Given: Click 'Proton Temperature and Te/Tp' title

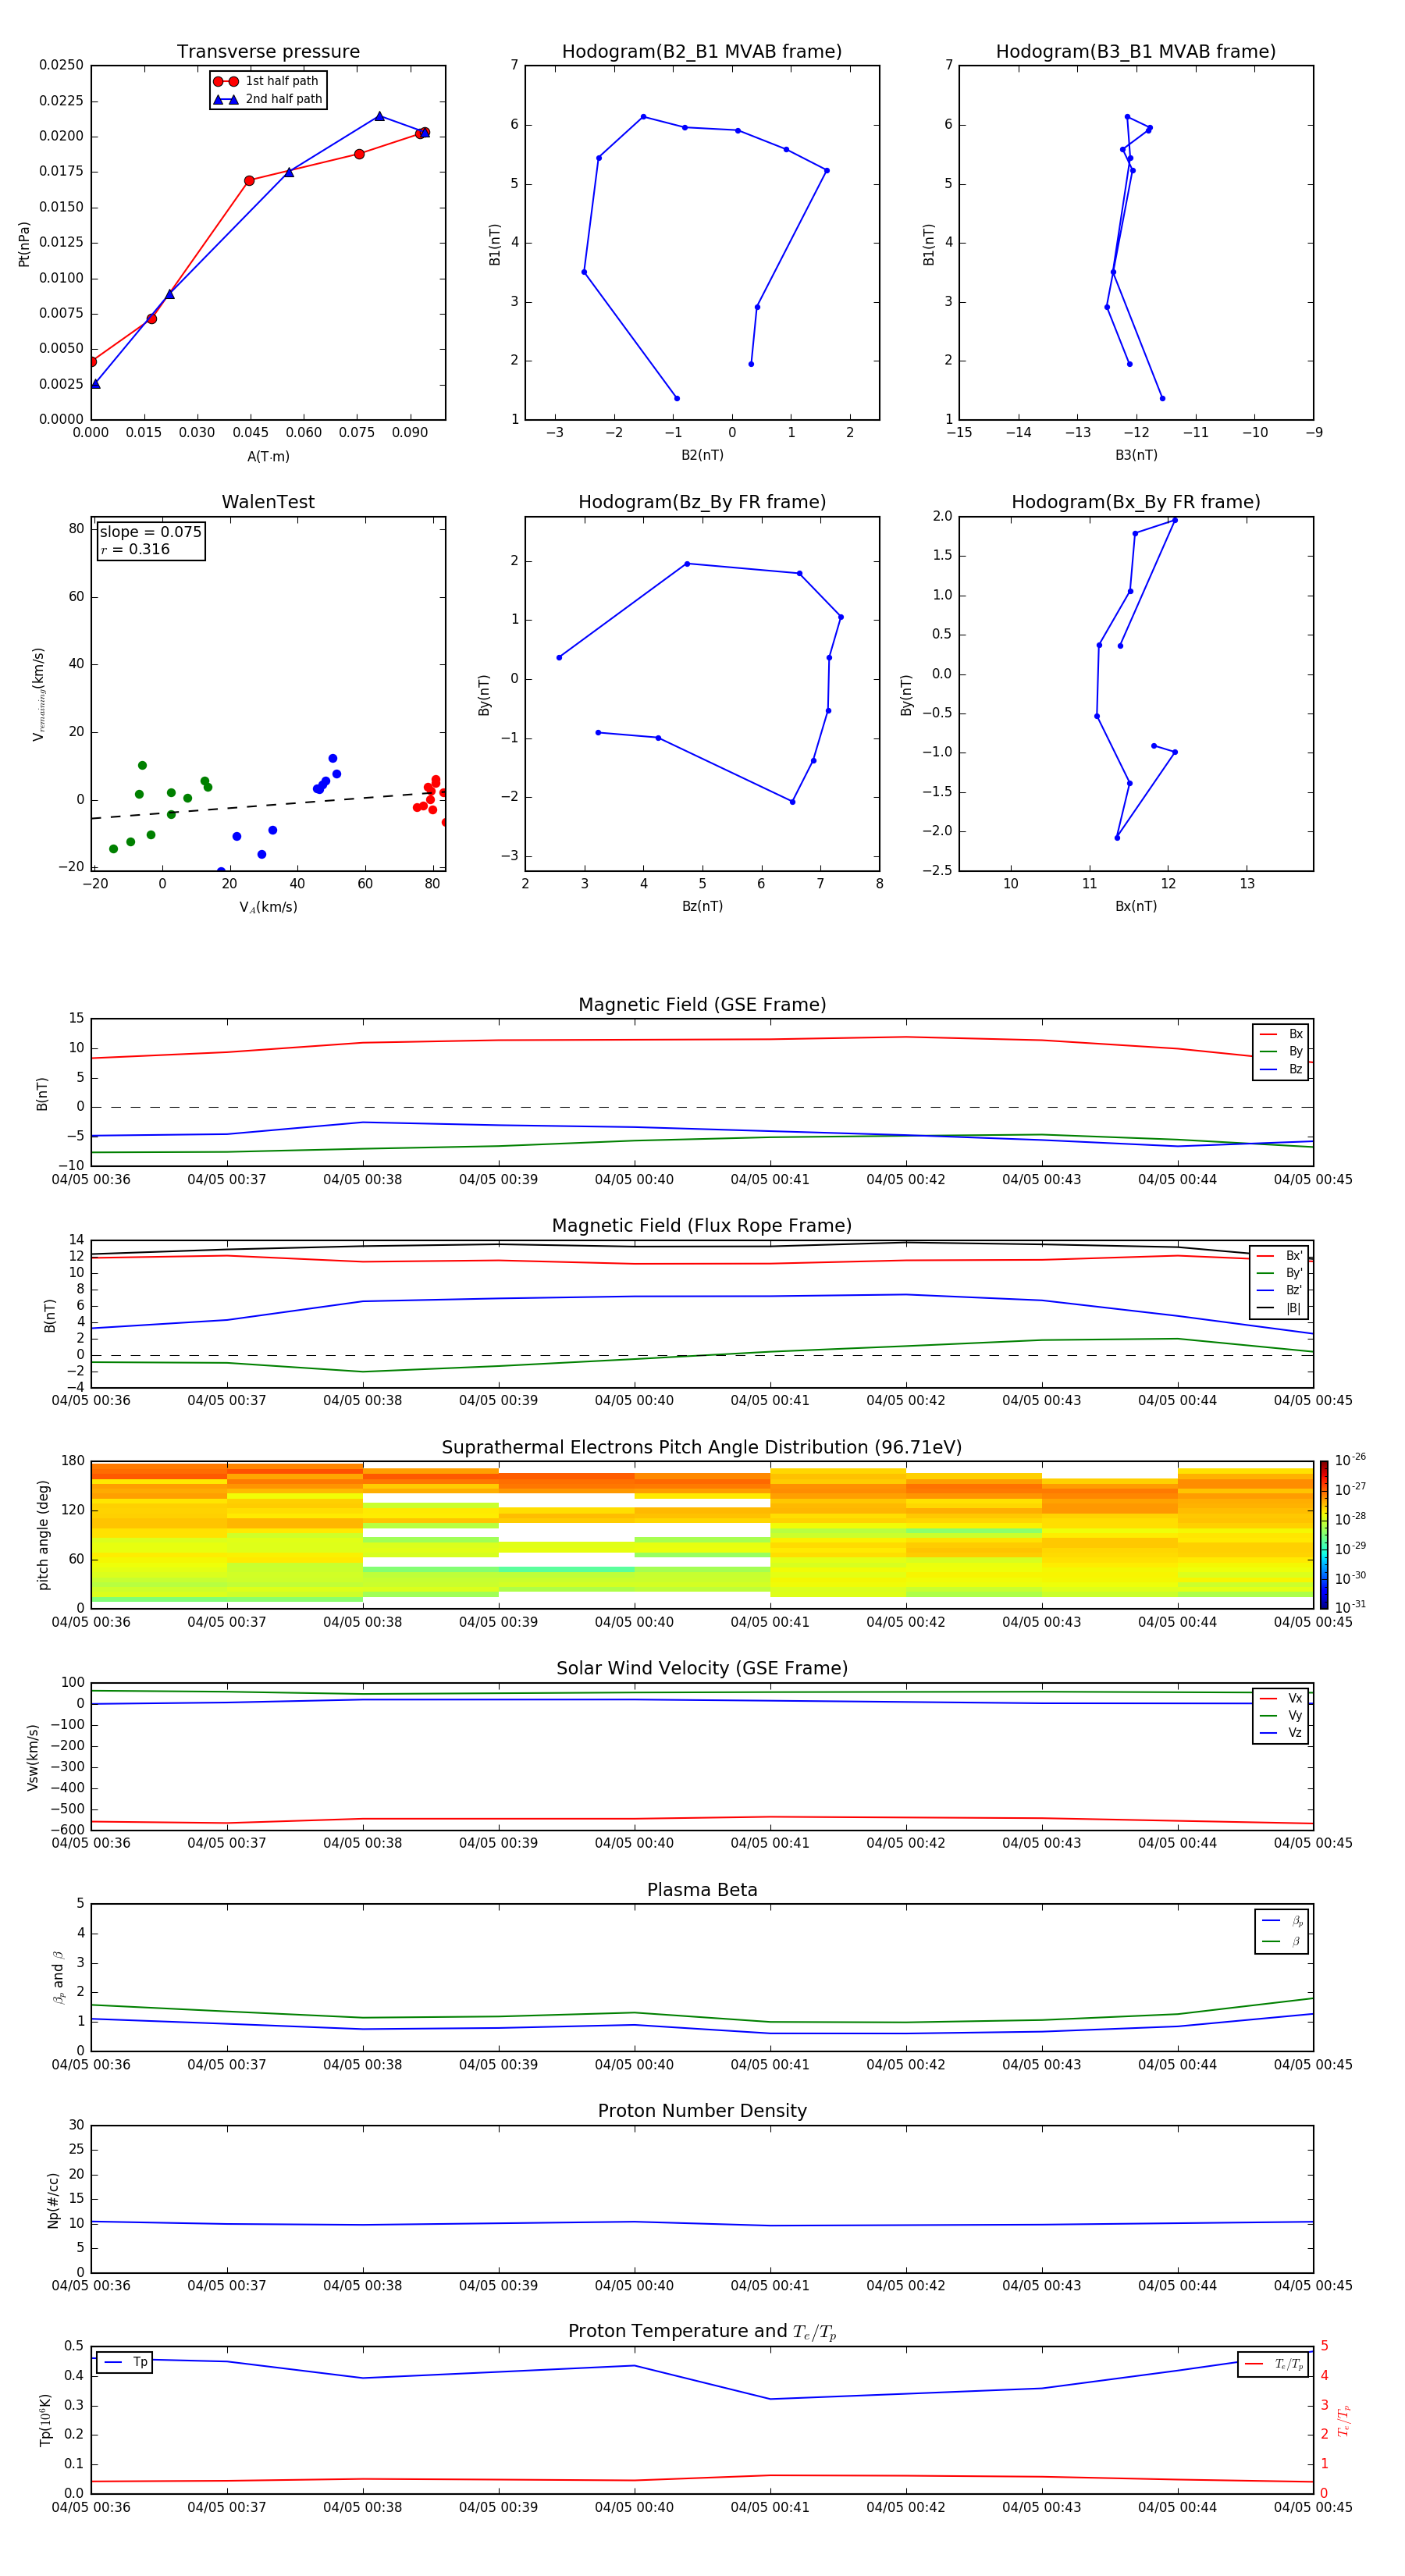Looking at the screenshot, I should point(702,2332).
